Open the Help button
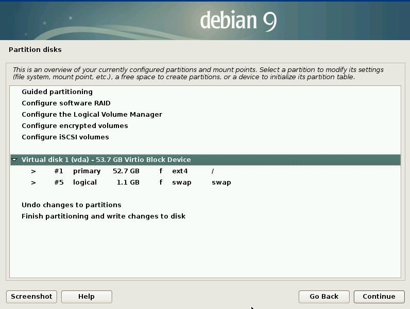The width and height of the screenshot is (410, 309). click(x=87, y=297)
